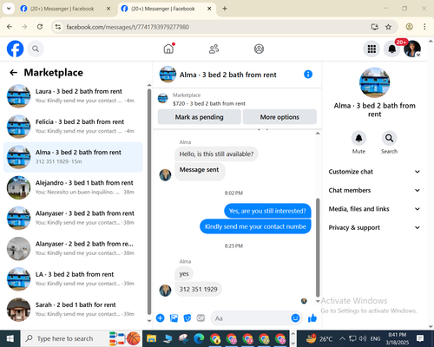Open the taskbar clock showing 8:41 PM
The image size is (434, 347).
coord(397,338)
